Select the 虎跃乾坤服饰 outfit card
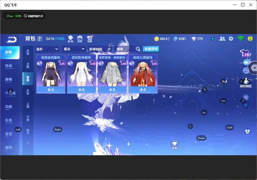 [x=81, y=74]
